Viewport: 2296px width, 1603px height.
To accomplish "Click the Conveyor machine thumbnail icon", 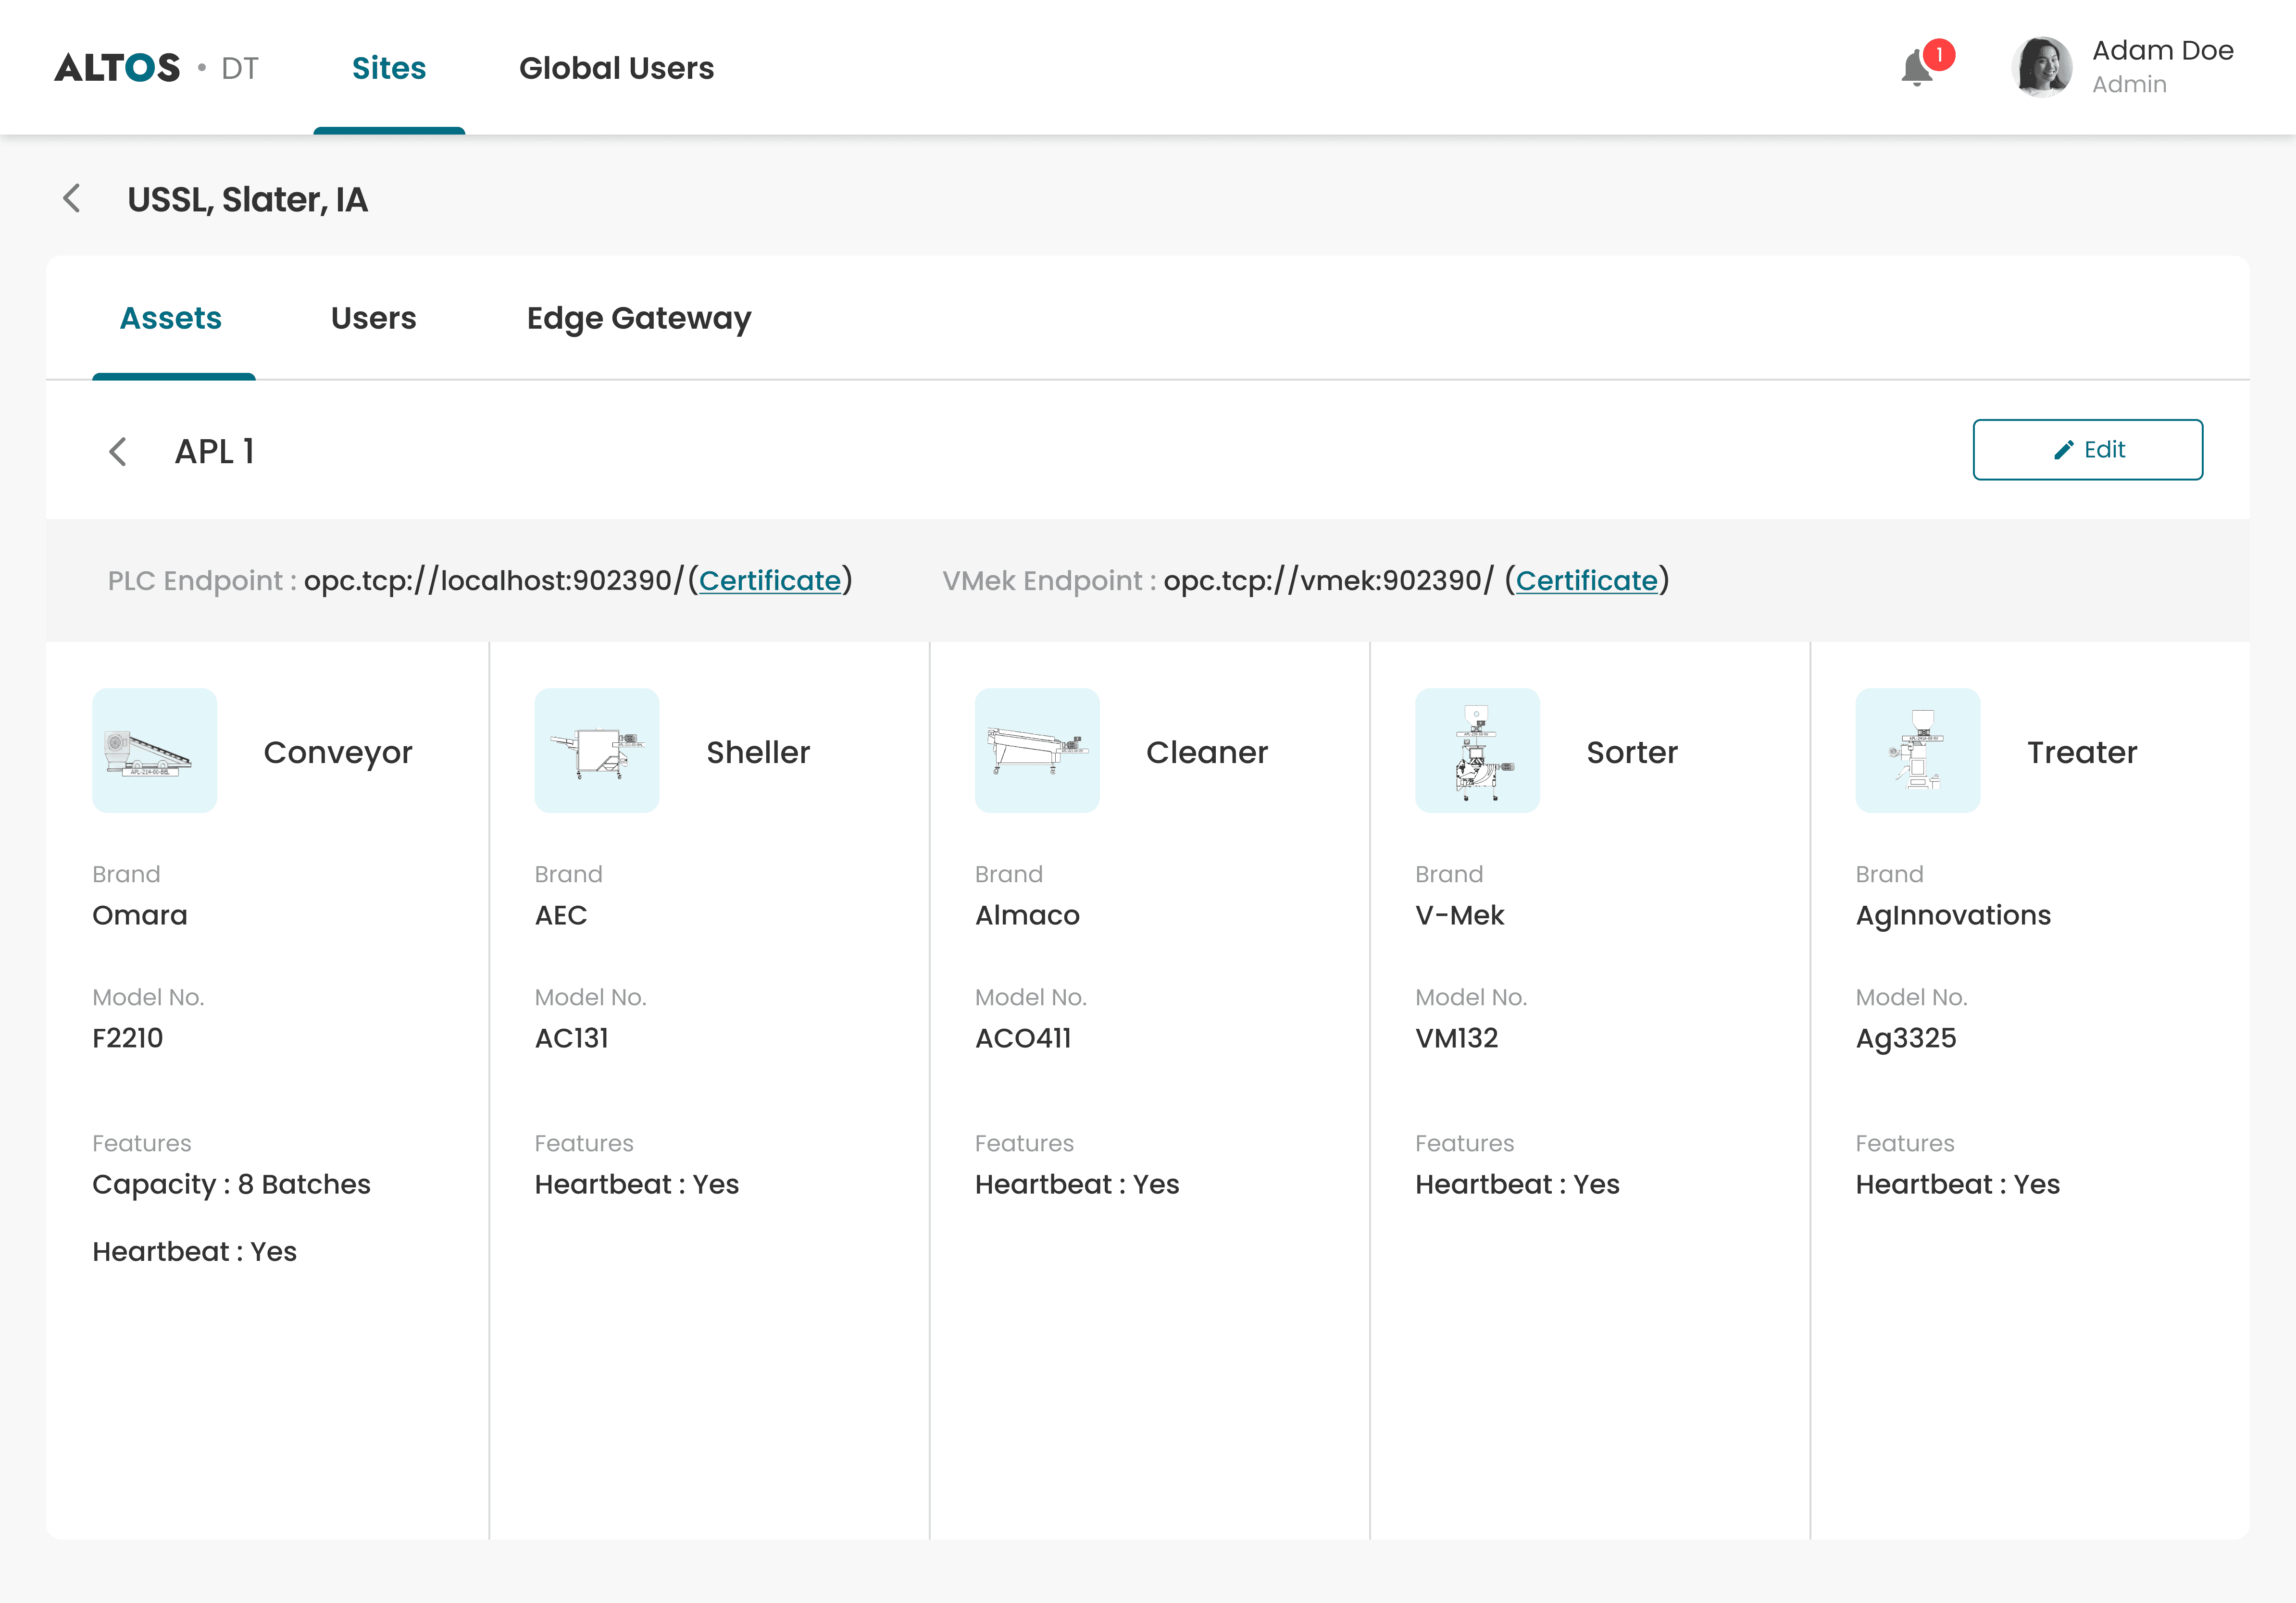I will [155, 751].
